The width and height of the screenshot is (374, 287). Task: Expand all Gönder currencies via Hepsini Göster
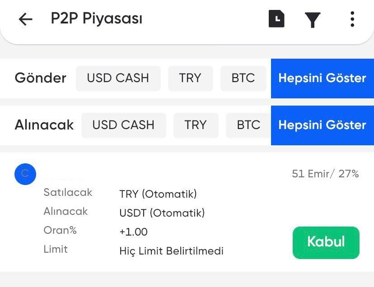pos(322,78)
